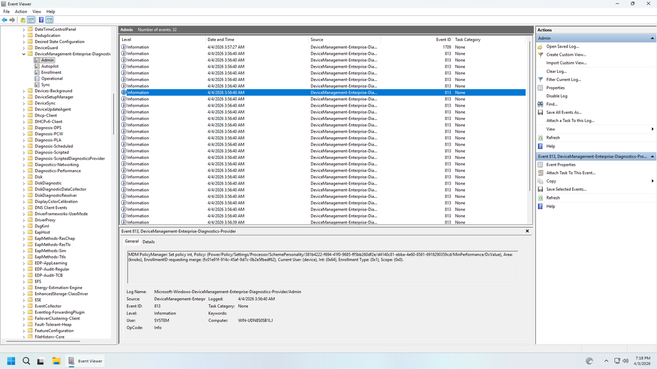The width and height of the screenshot is (657, 369).
Task: Expand the Dhcp-Client tree node
Action: coord(24,115)
